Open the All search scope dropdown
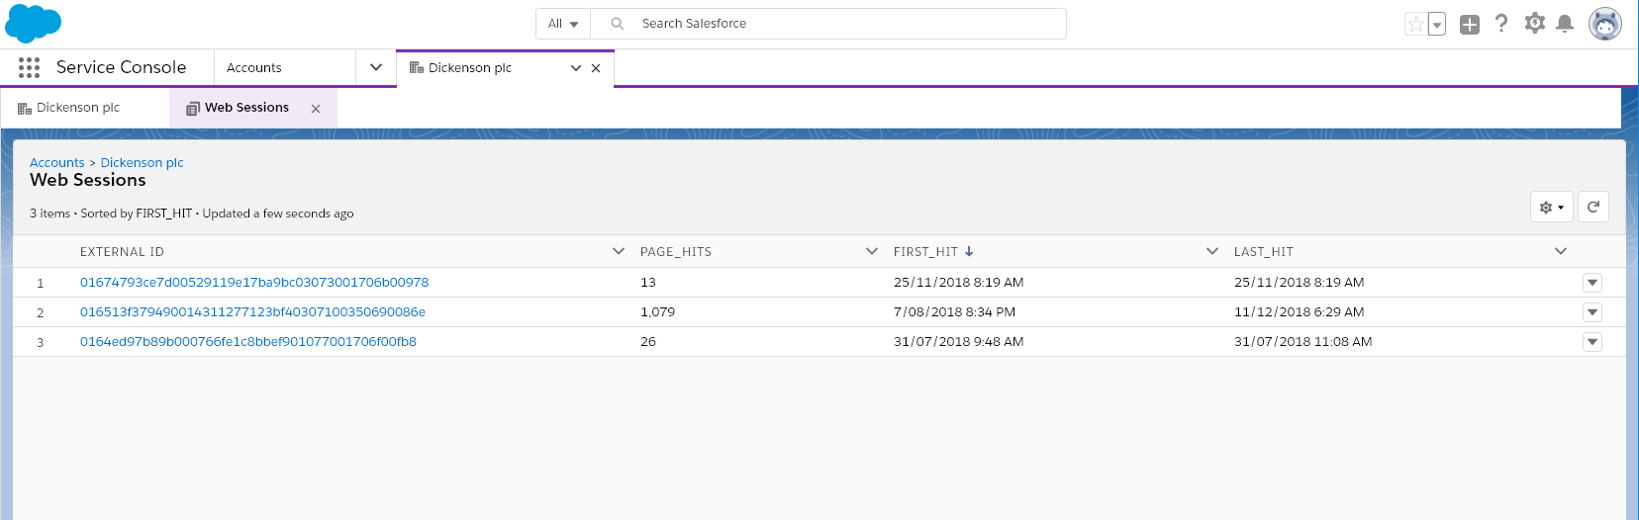 click(x=563, y=24)
